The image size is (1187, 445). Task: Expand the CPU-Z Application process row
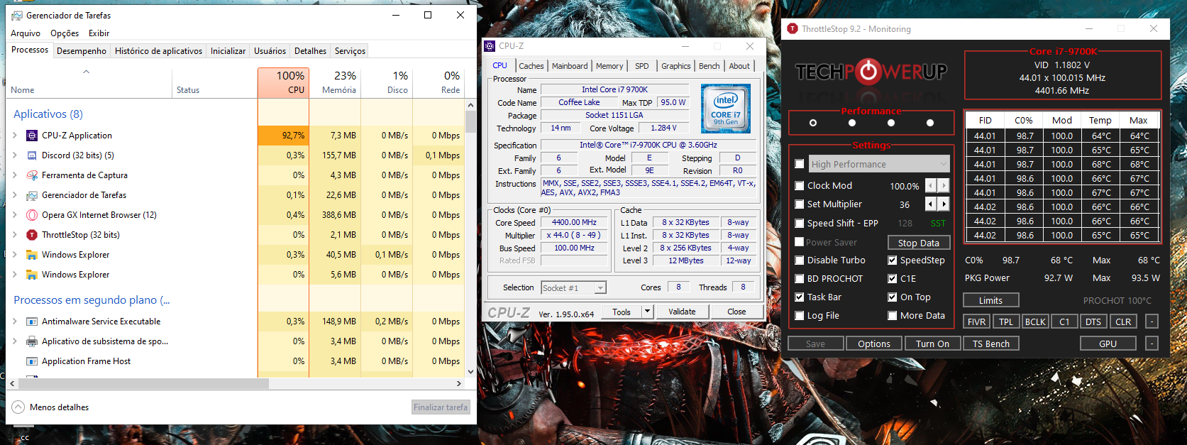pos(15,136)
